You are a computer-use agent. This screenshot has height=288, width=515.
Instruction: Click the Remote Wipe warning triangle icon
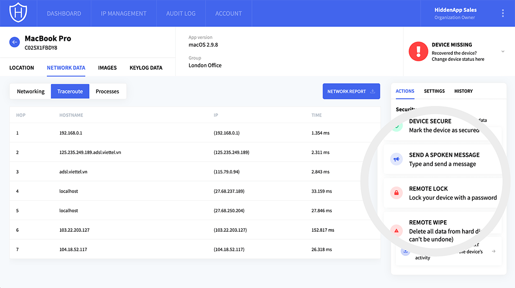396,230
